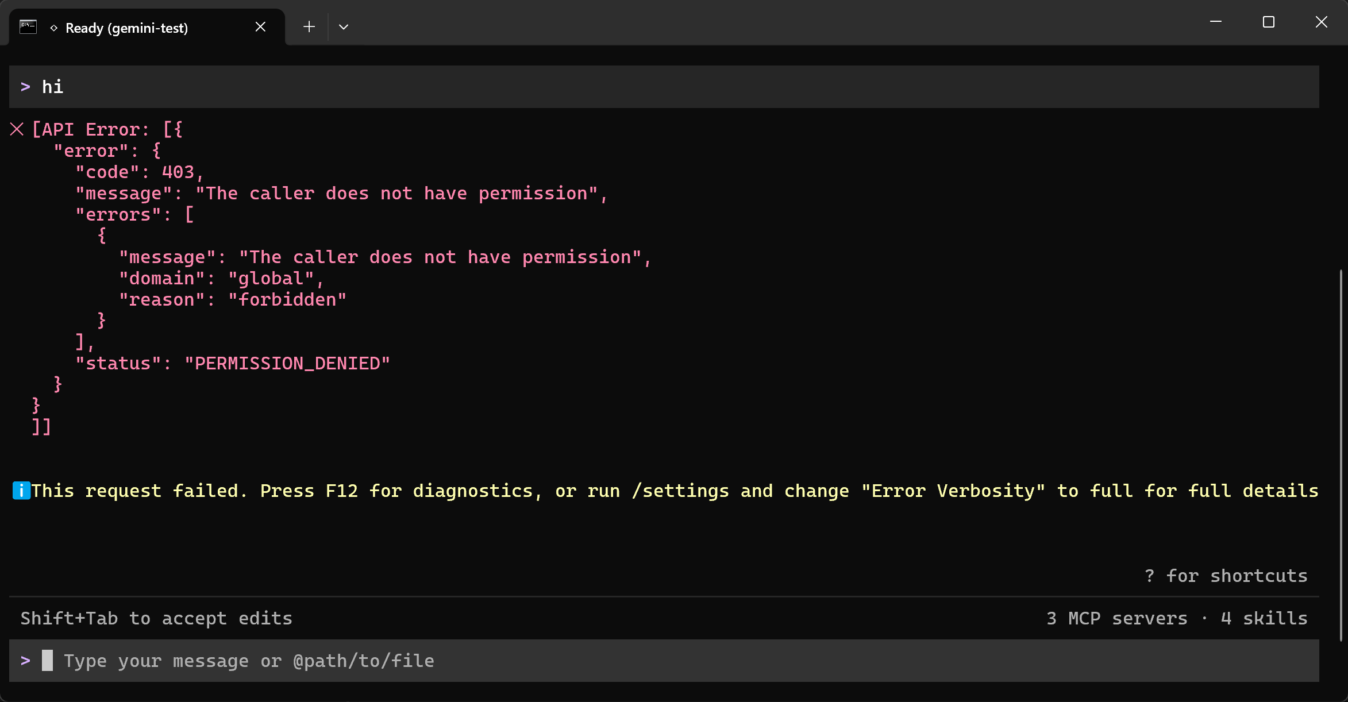Image resolution: width=1348 pixels, height=702 pixels.
Task: Click the red X API Error icon
Action: click(x=17, y=129)
